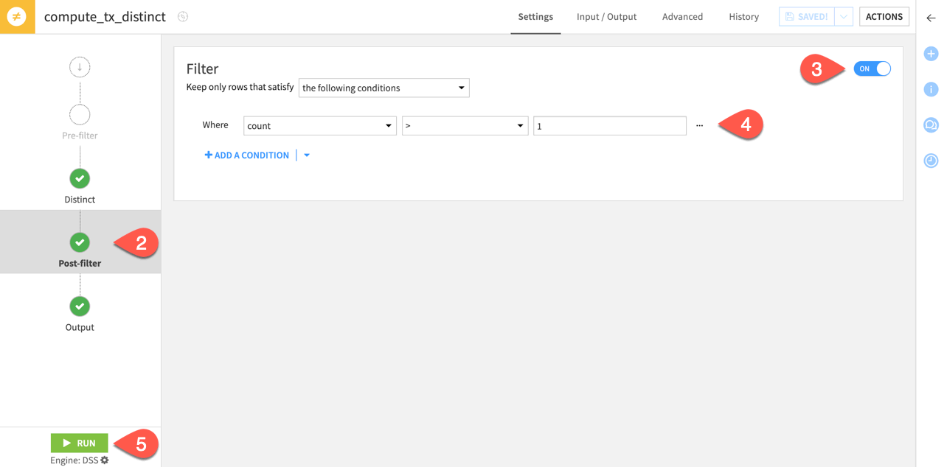Click the condition value field containing 1
This screenshot has width=944, height=467.
coord(610,126)
